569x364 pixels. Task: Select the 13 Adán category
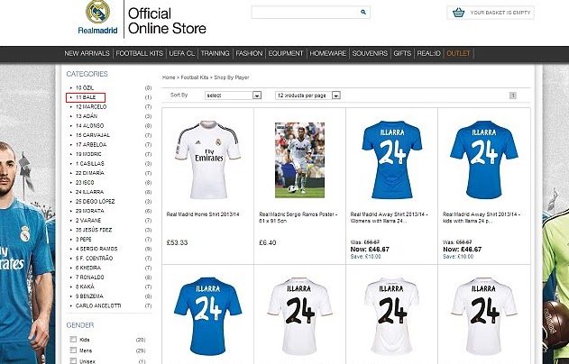pos(87,116)
